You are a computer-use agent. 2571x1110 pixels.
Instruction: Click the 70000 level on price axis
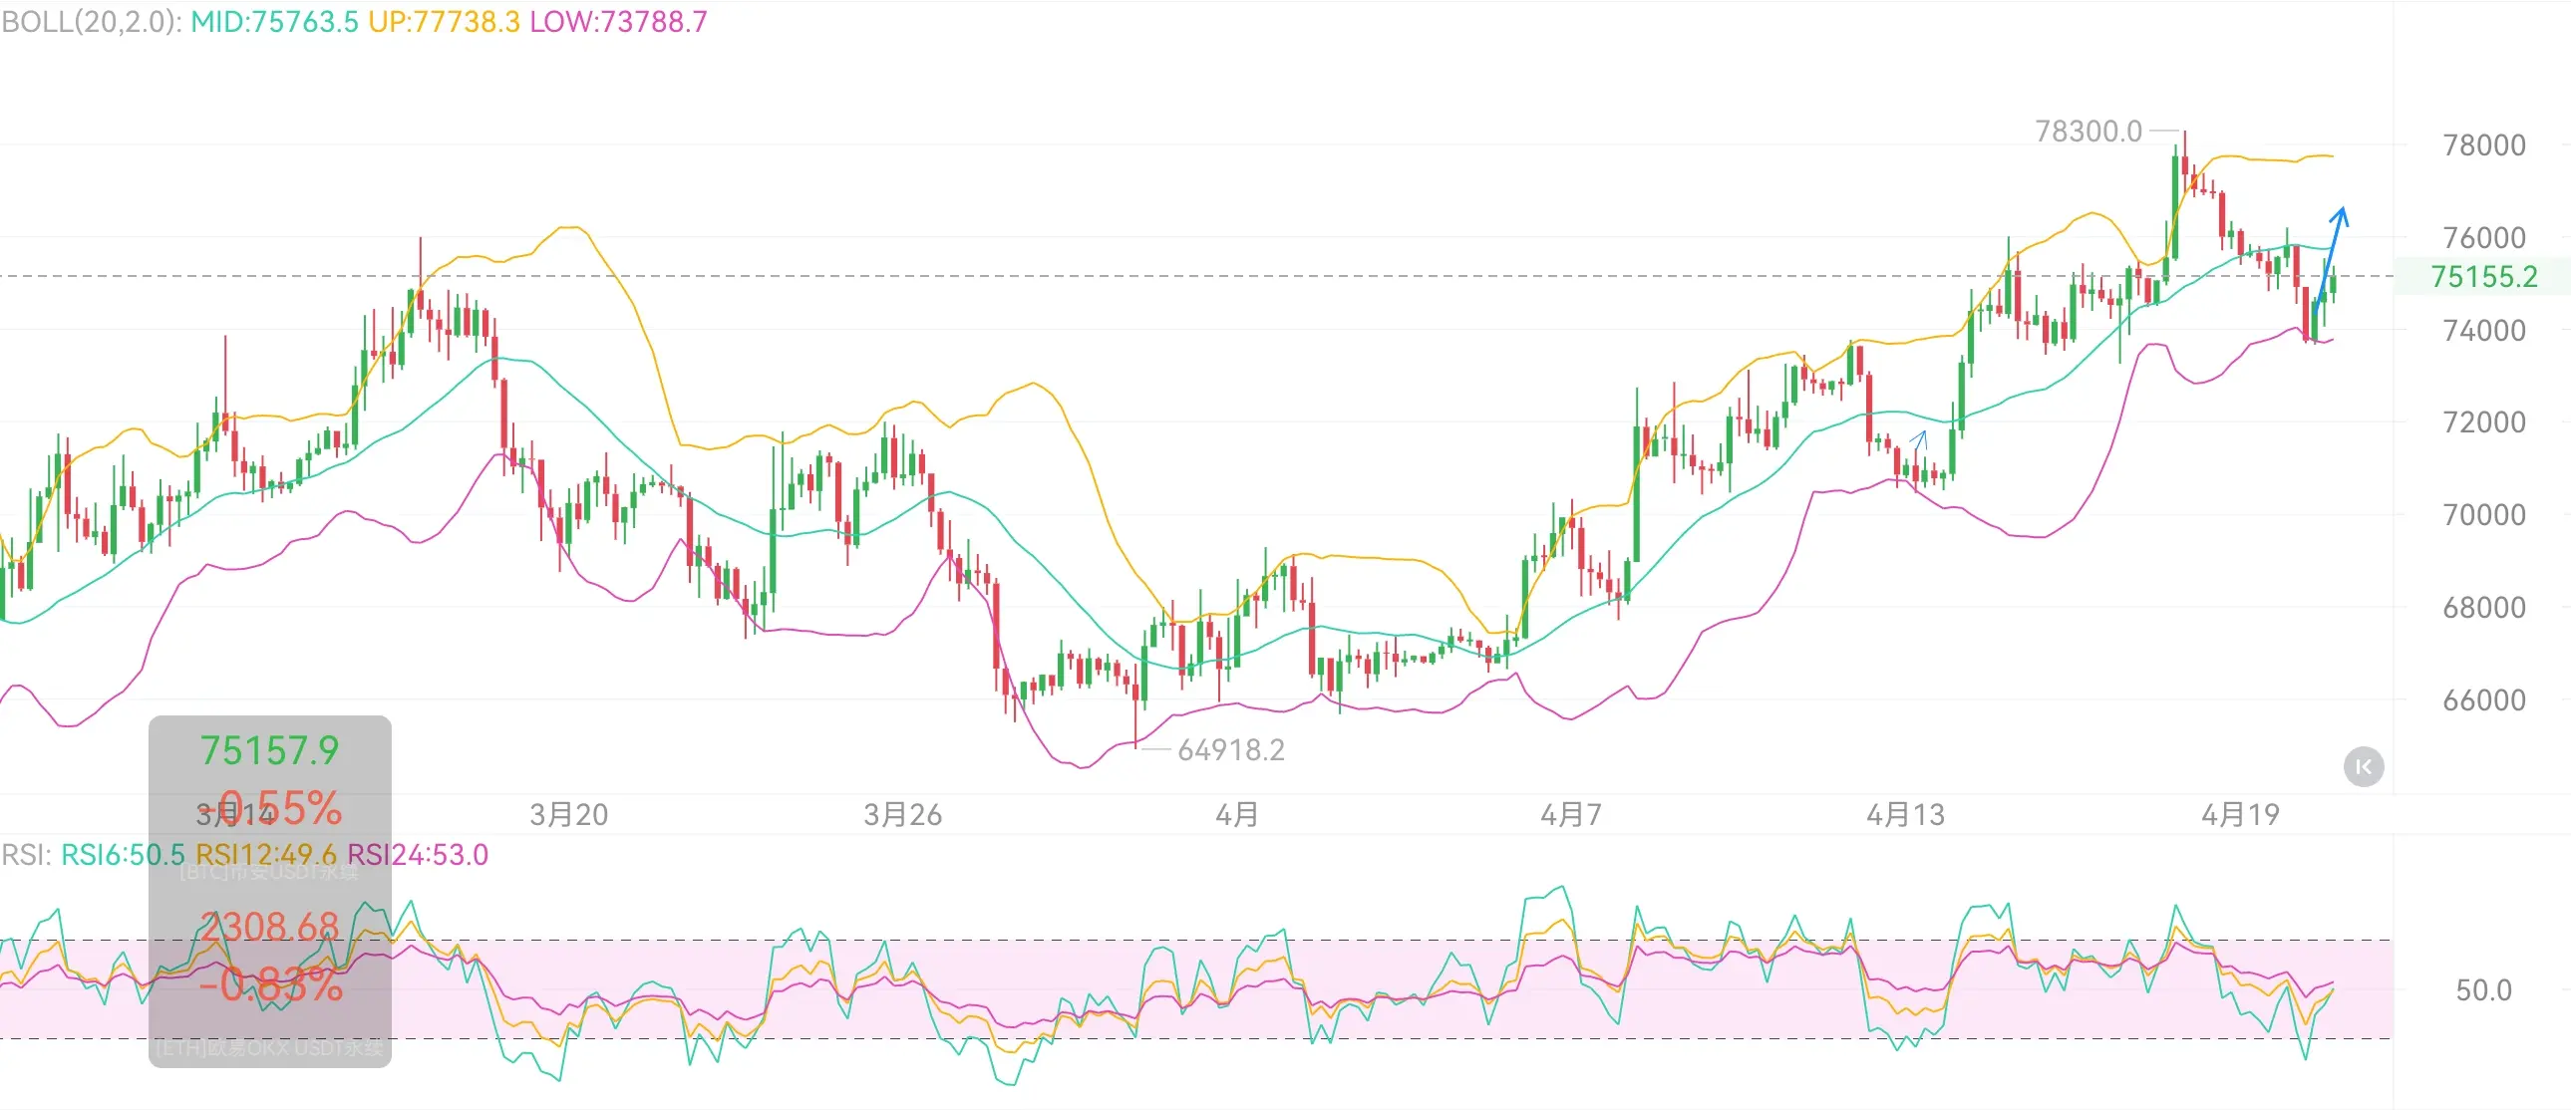click(x=2483, y=514)
